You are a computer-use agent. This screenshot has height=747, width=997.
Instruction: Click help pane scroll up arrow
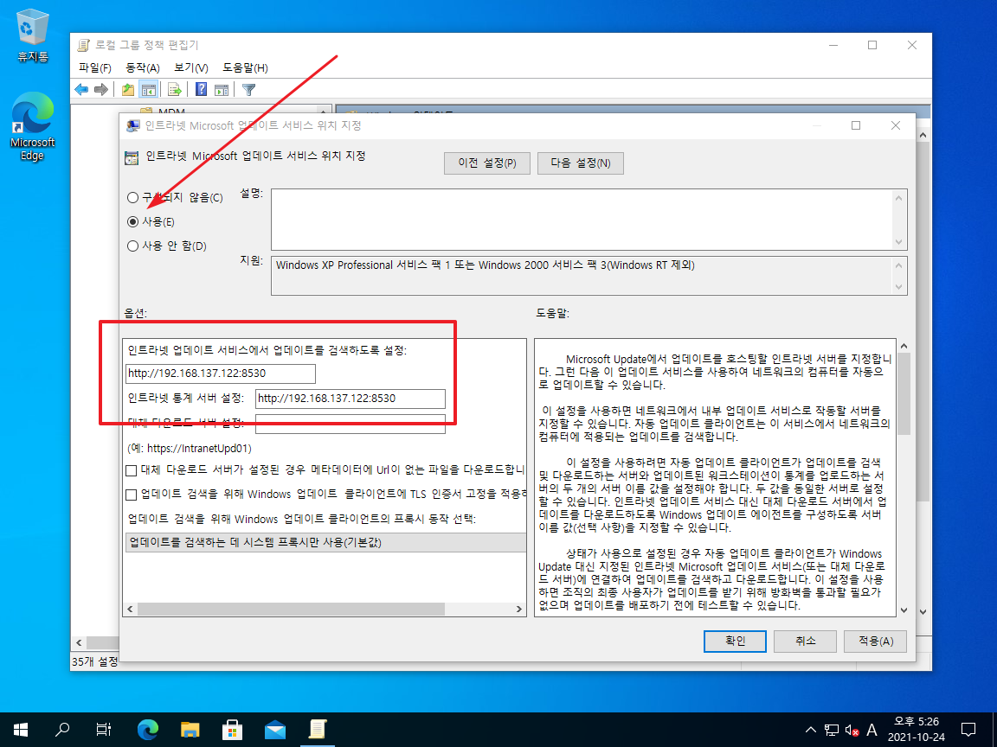click(904, 346)
